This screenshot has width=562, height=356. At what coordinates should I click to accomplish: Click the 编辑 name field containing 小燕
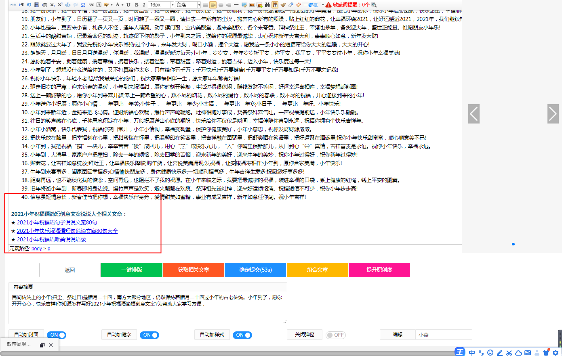click(x=444, y=335)
